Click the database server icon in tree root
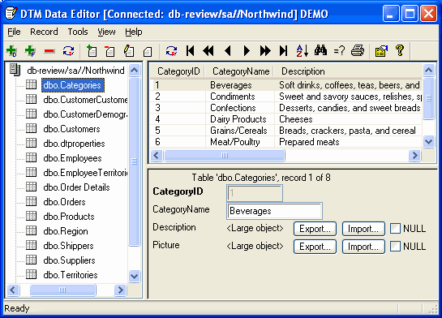Image resolution: width=442 pixels, height=318 pixels. click(15, 70)
